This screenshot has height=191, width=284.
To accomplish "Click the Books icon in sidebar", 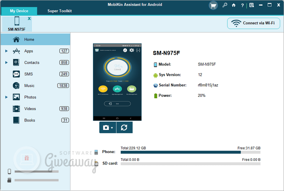I will pyautogui.click(x=16, y=120).
